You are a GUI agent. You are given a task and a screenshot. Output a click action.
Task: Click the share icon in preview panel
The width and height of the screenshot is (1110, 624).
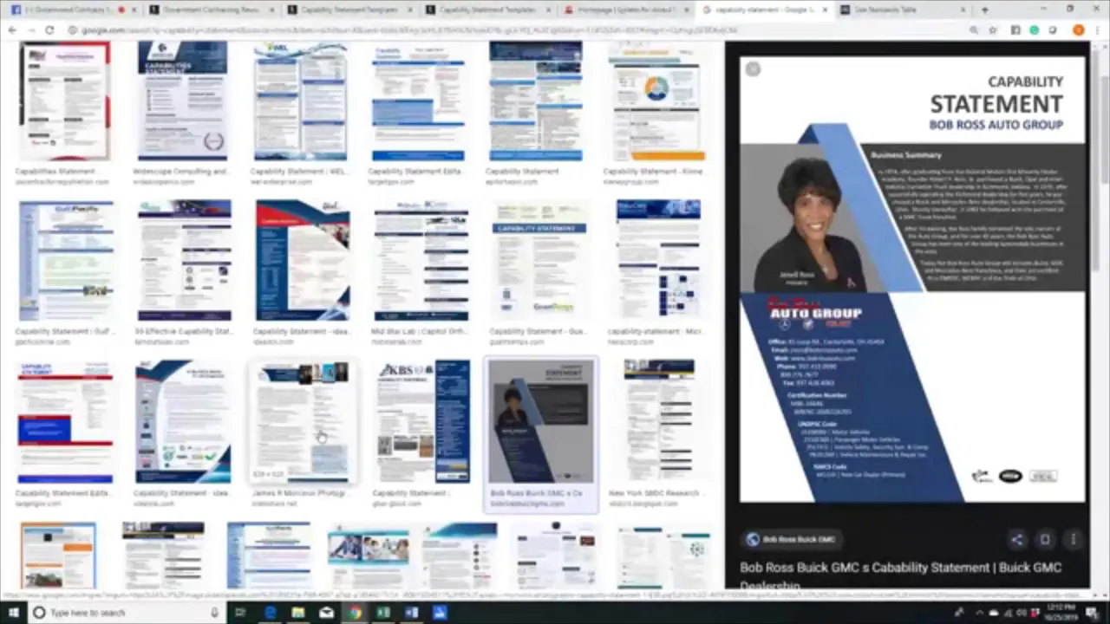pyautogui.click(x=1016, y=539)
